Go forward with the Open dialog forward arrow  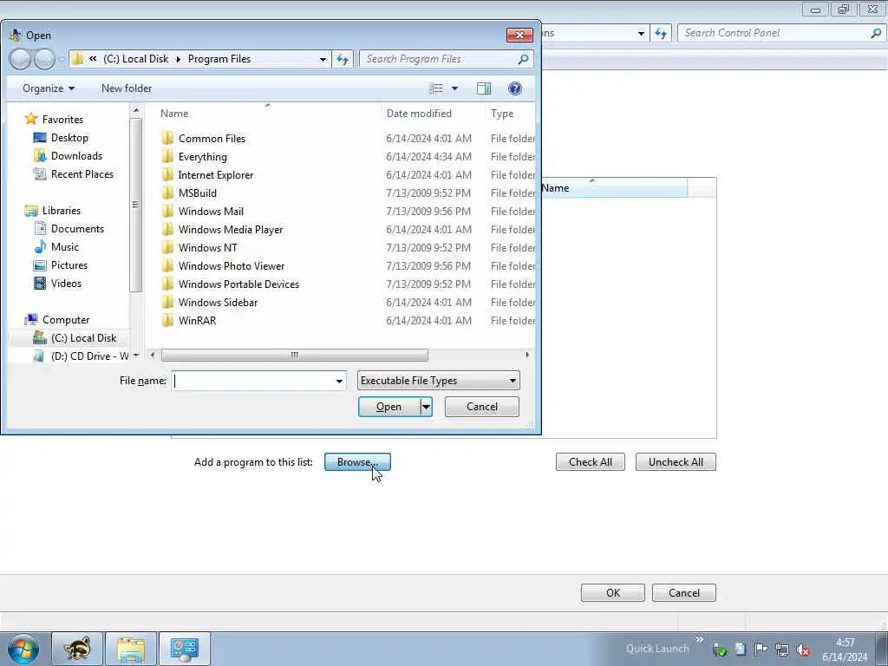point(45,59)
